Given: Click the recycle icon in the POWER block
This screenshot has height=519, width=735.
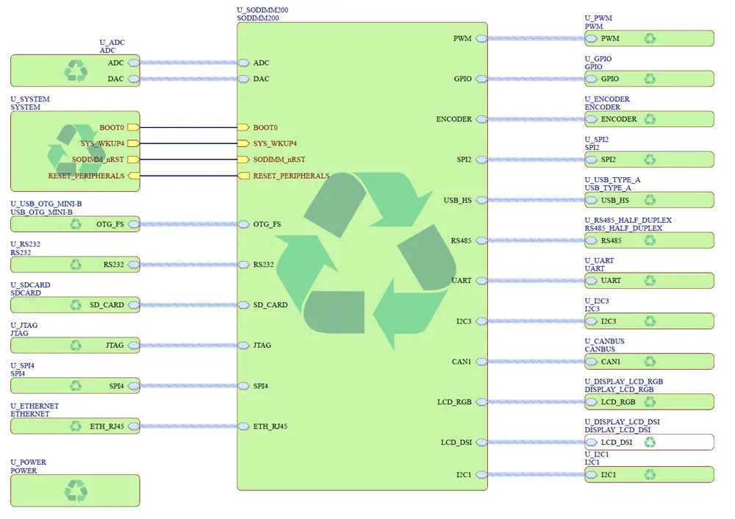Looking at the screenshot, I should pos(76,490).
